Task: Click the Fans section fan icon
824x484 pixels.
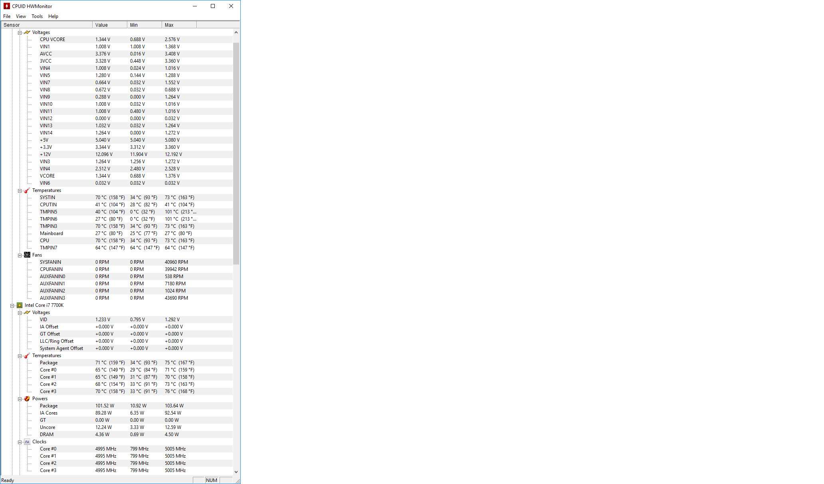Action: tap(27, 255)
